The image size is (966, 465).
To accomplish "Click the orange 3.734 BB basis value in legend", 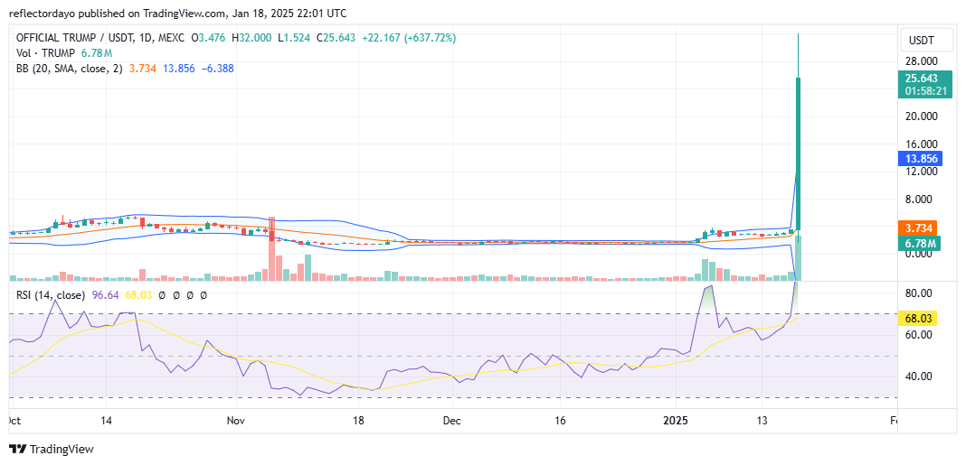I will click(x=142, y=69).
